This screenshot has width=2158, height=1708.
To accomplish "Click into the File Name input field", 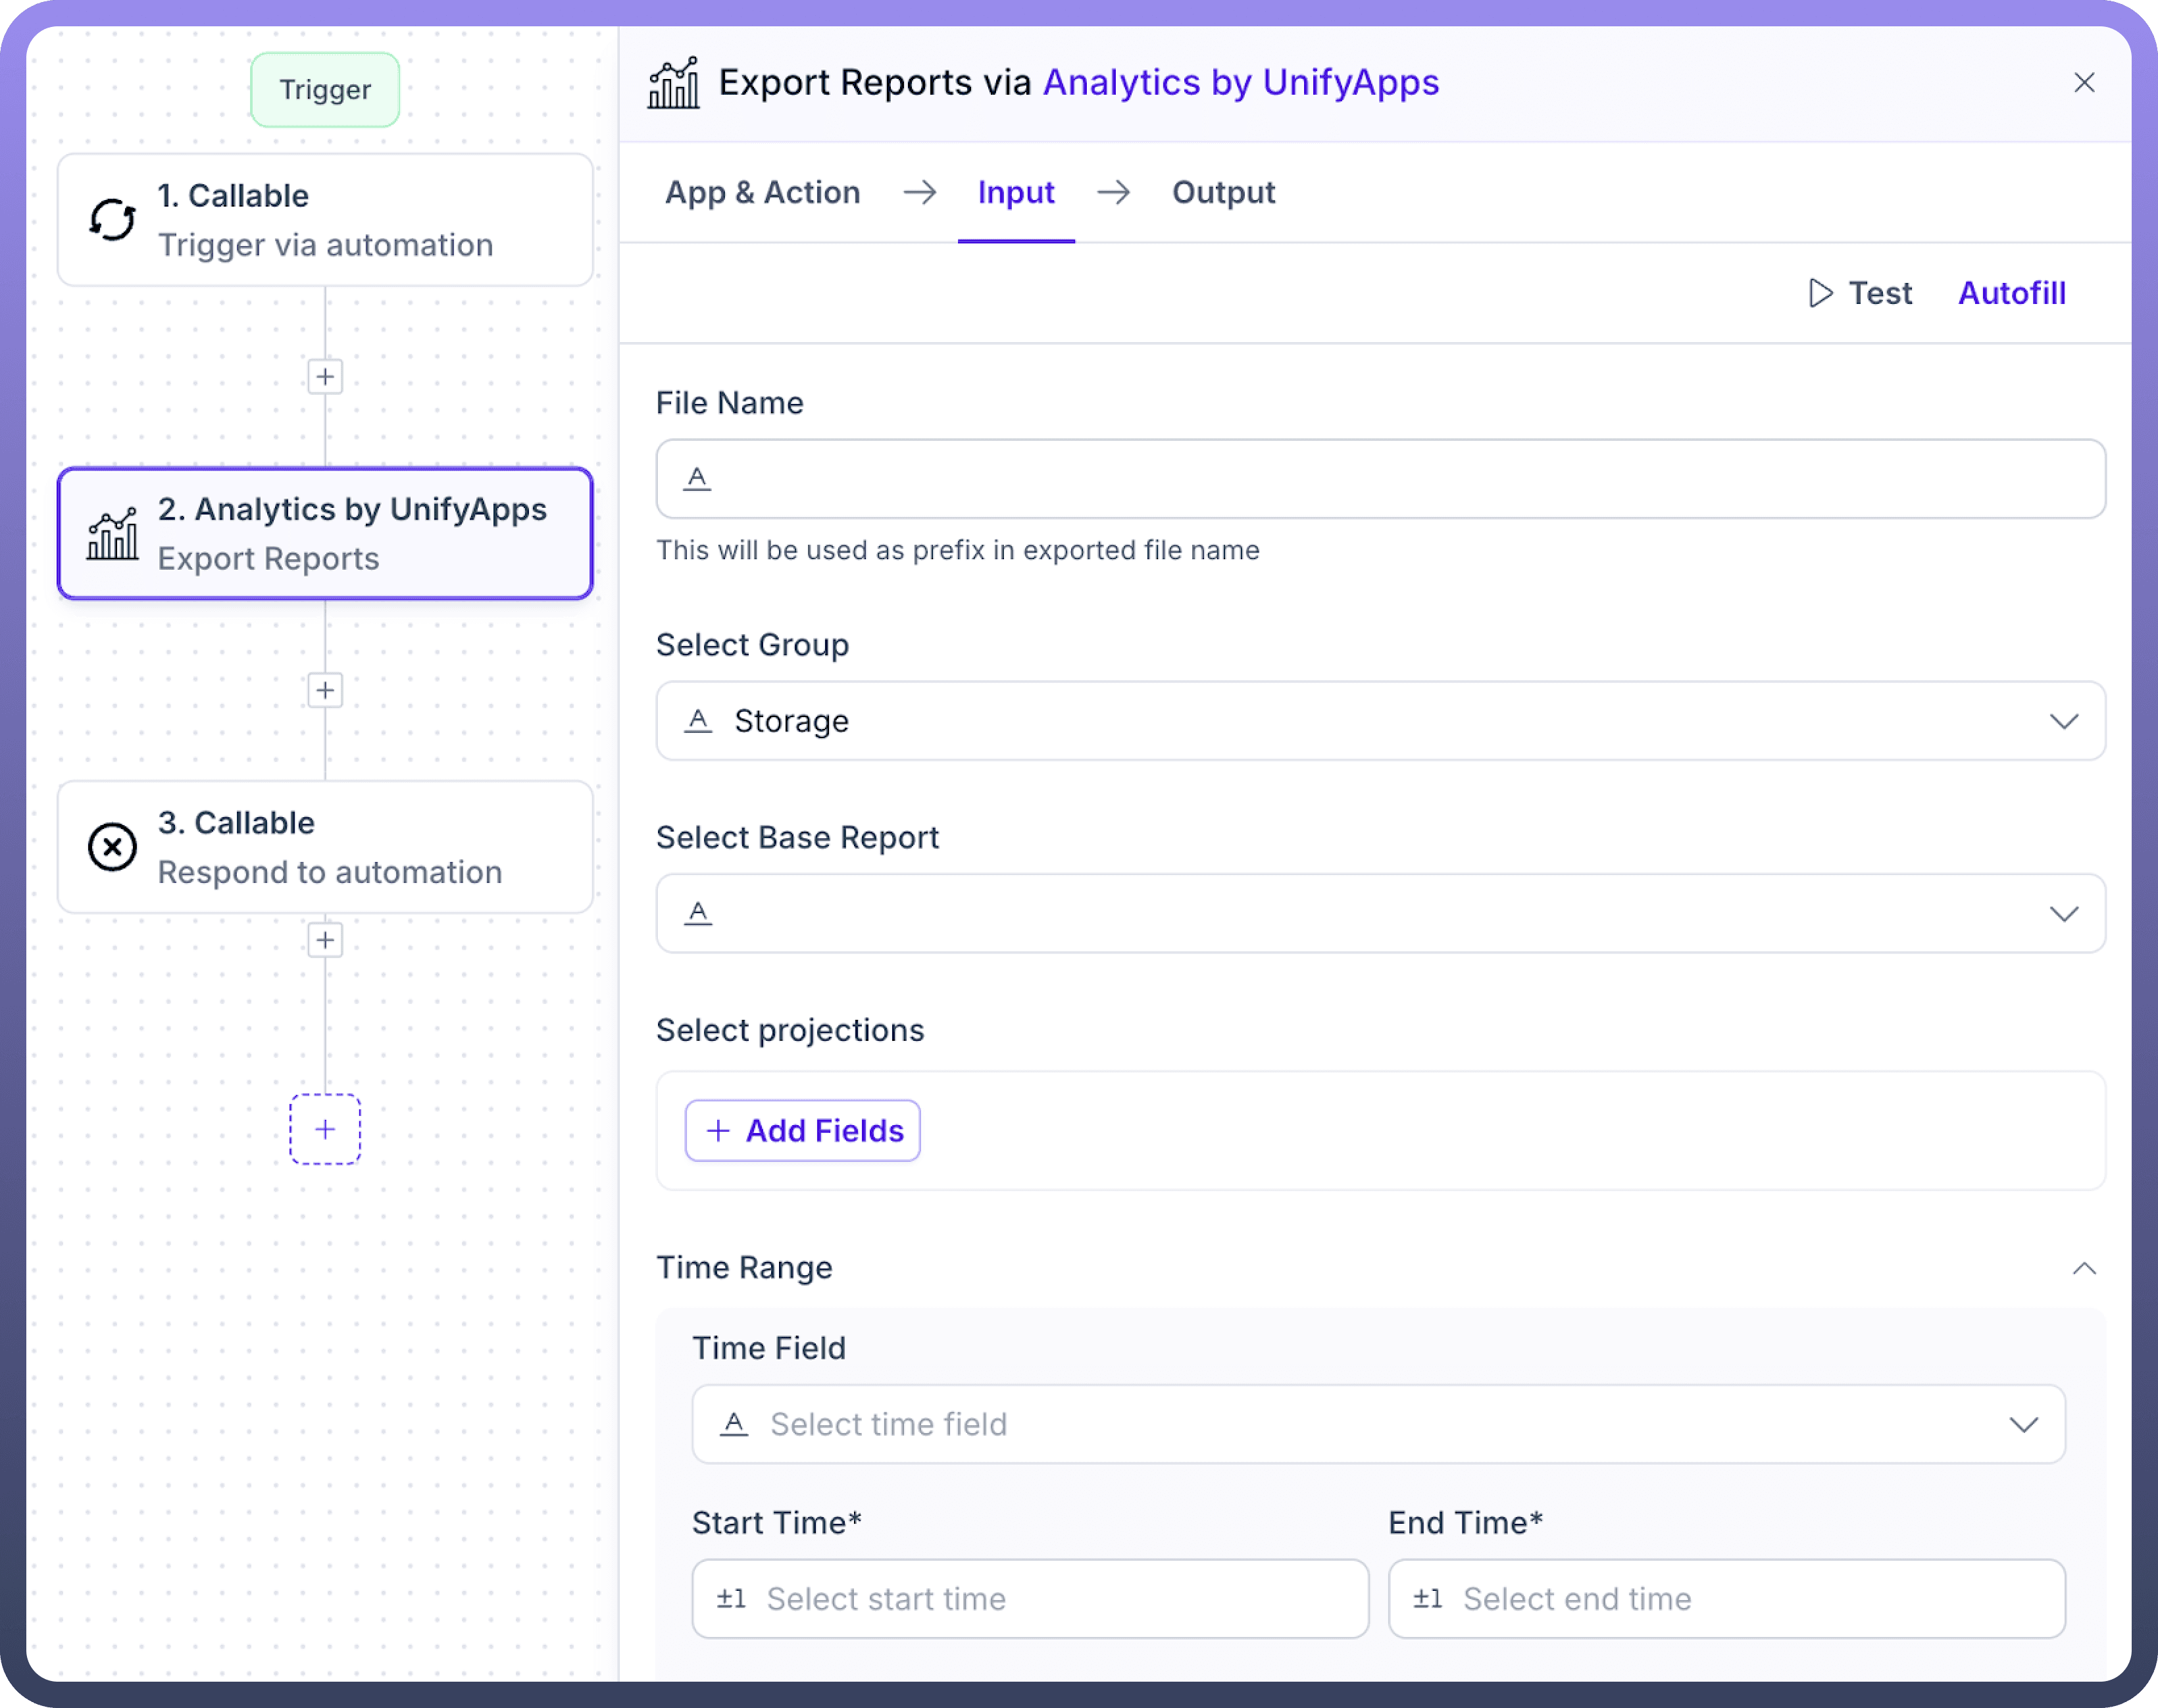I will pyautogui.click(x=1380, y=479).
